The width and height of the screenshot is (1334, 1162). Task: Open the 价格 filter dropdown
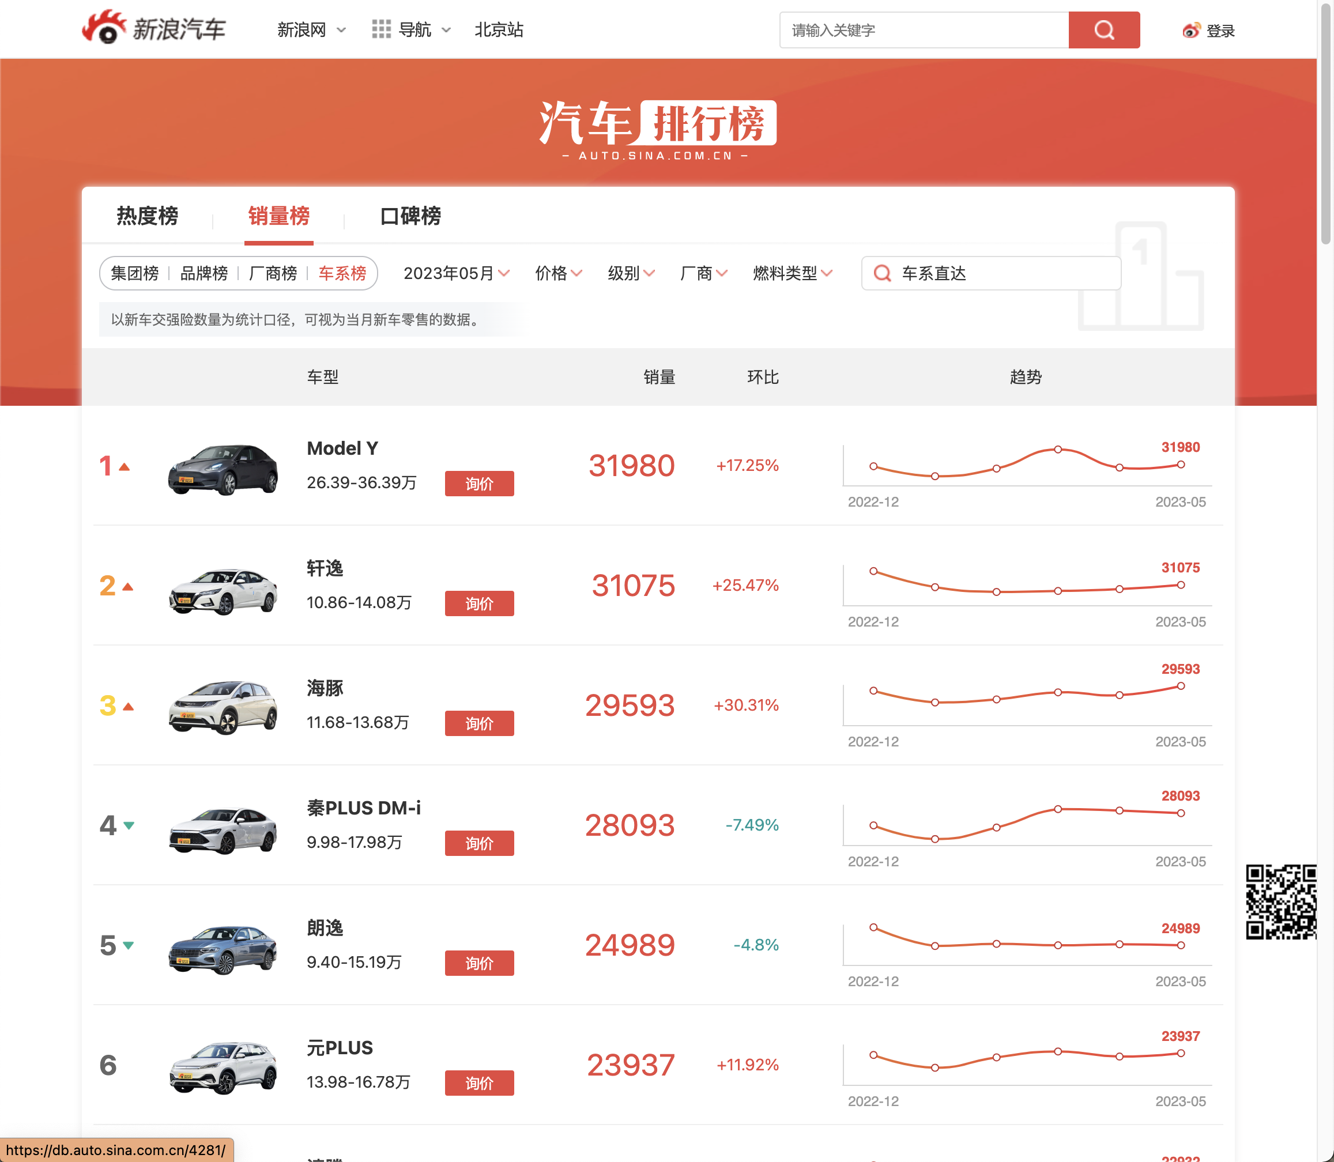[559, 273]
